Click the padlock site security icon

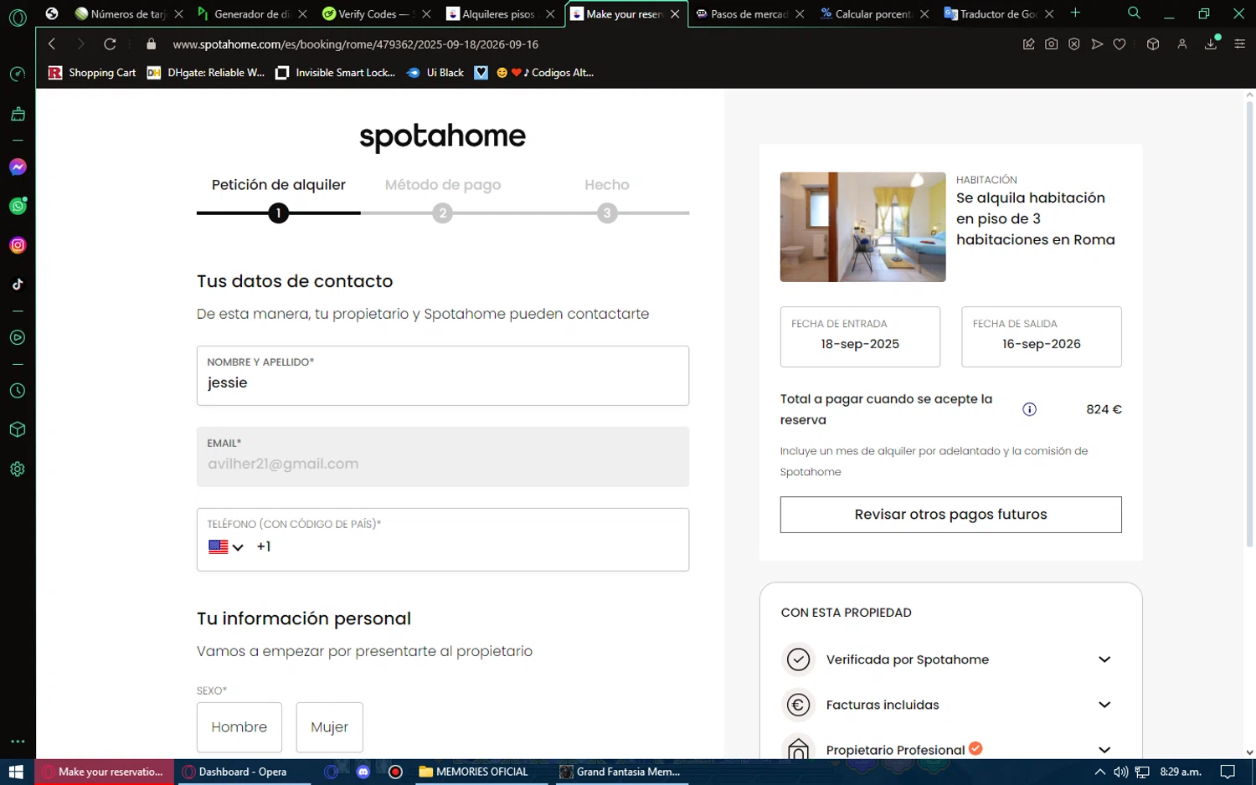click(152, 44)
